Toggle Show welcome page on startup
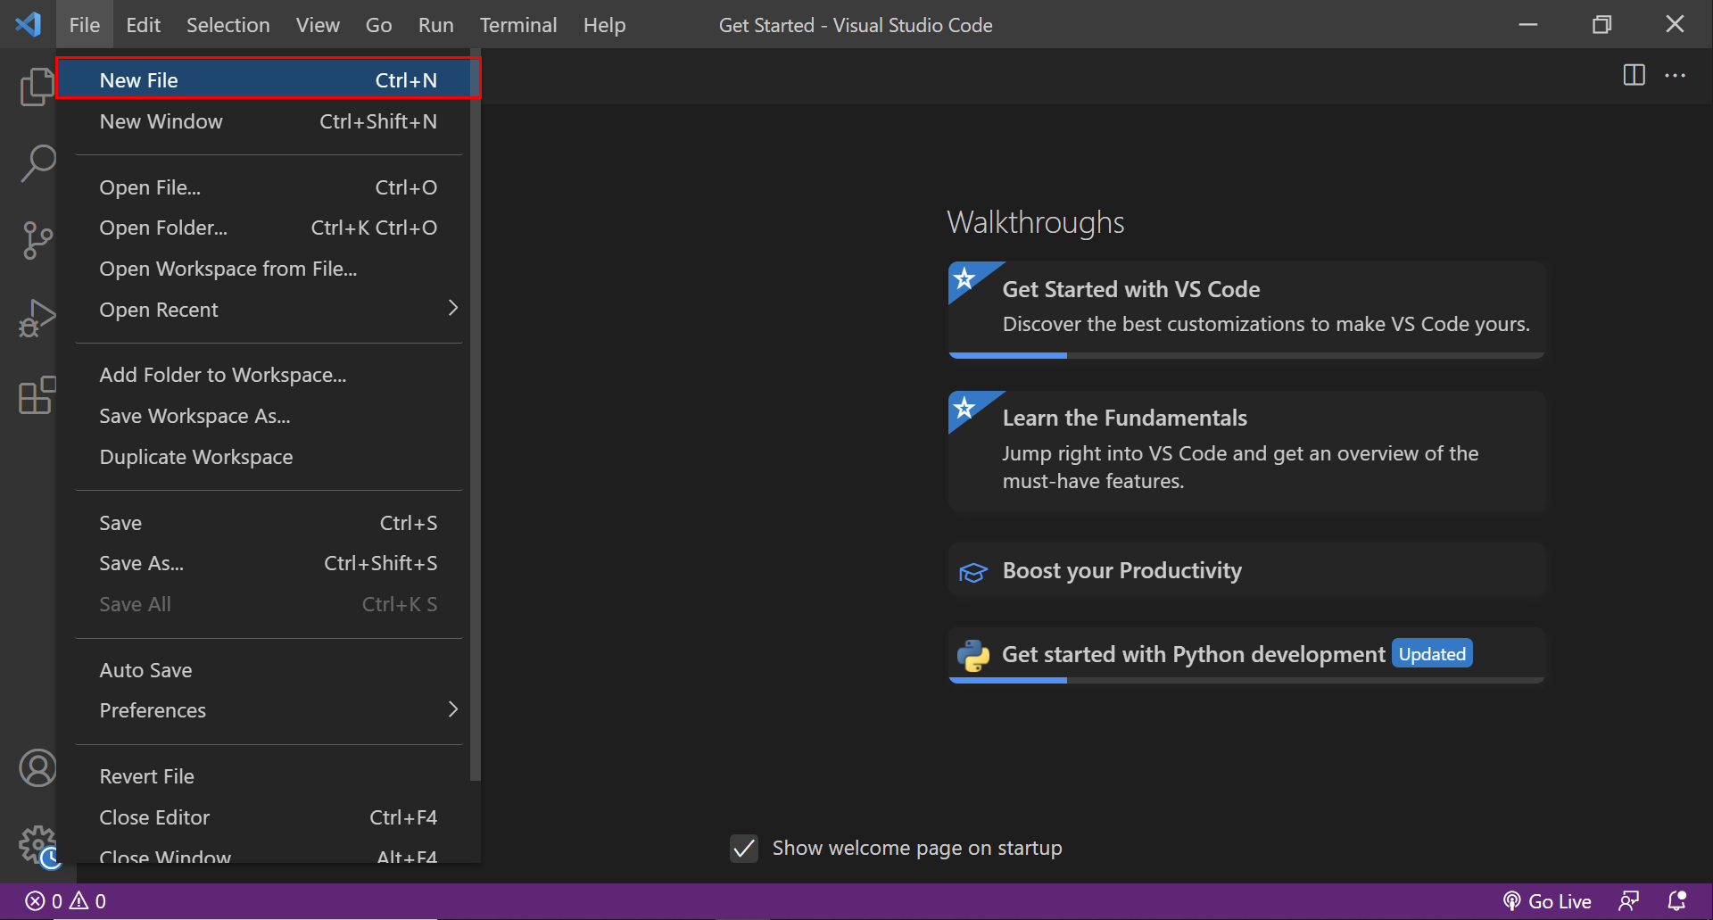This screenshot has height=920, width=1713. tap(744, 849)
